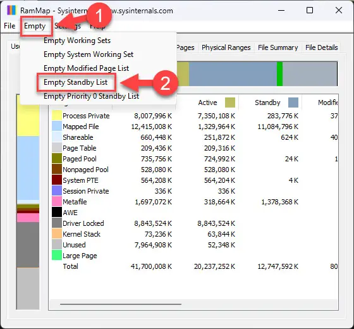Click the 12,747,592 K standby total
Viewport: 354px width, 329px height.
278,266
